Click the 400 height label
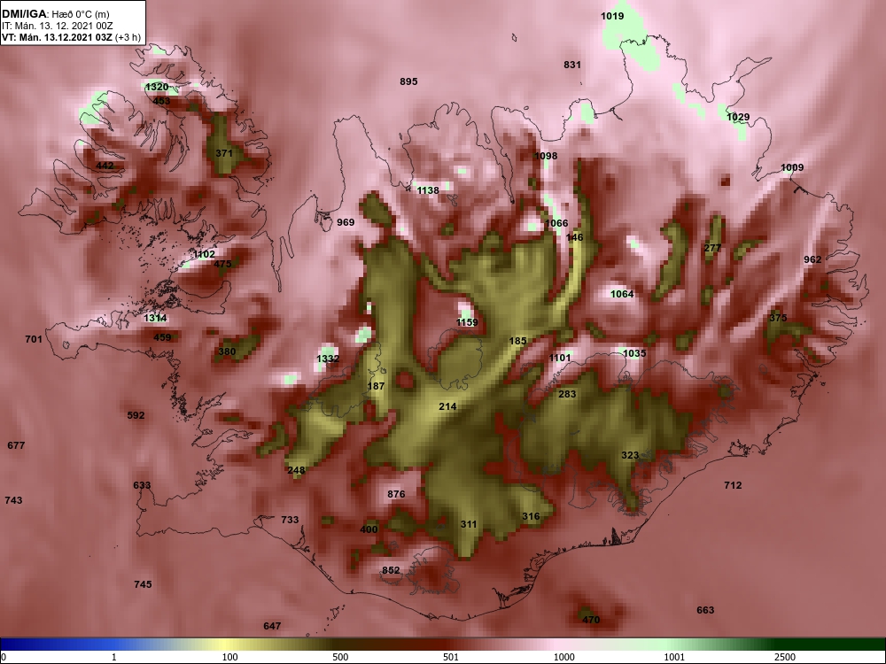The width and height of the screenshot is (886, 664). [x=369, y=529]
